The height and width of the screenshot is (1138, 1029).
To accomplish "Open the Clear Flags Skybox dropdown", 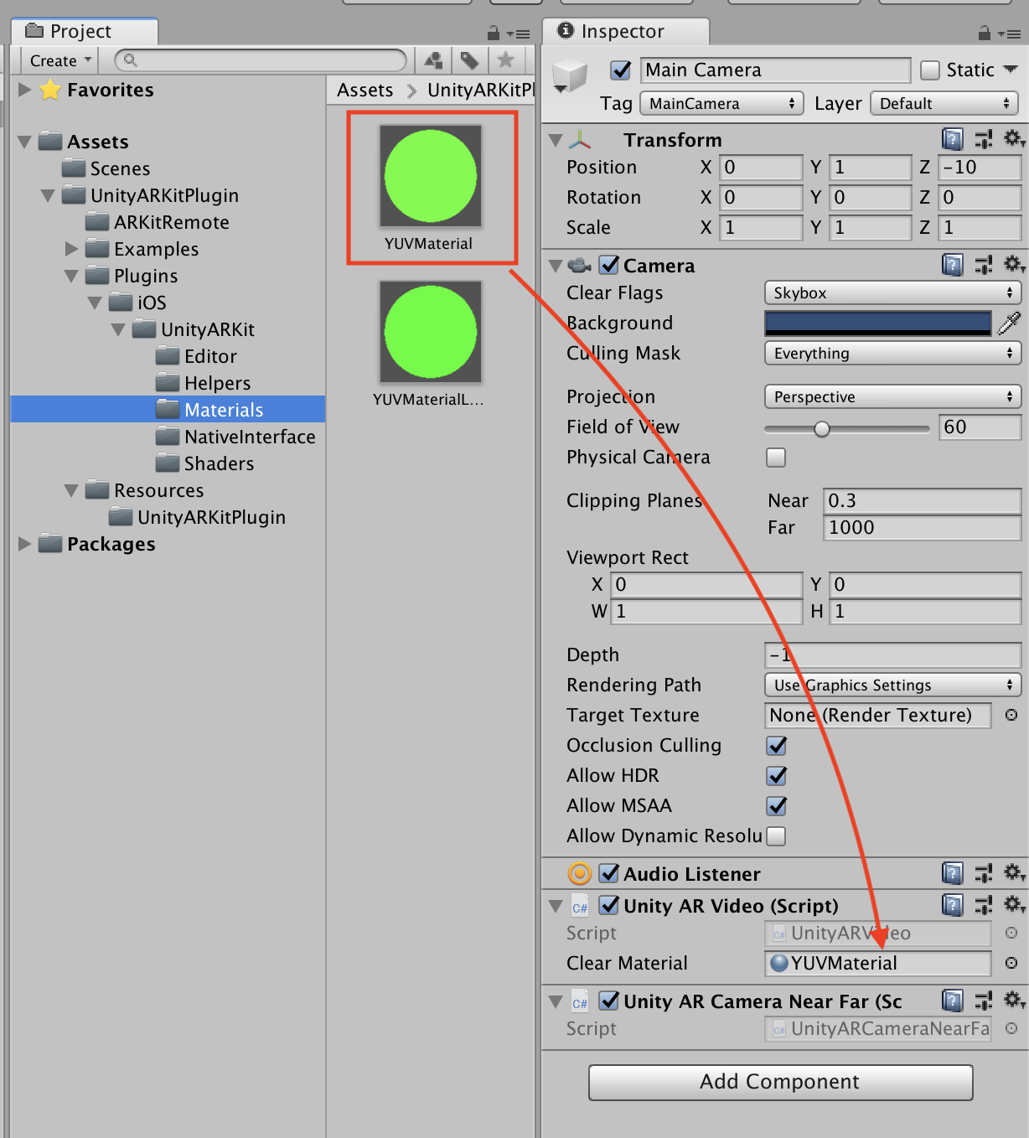I will [x=892, y=293].
